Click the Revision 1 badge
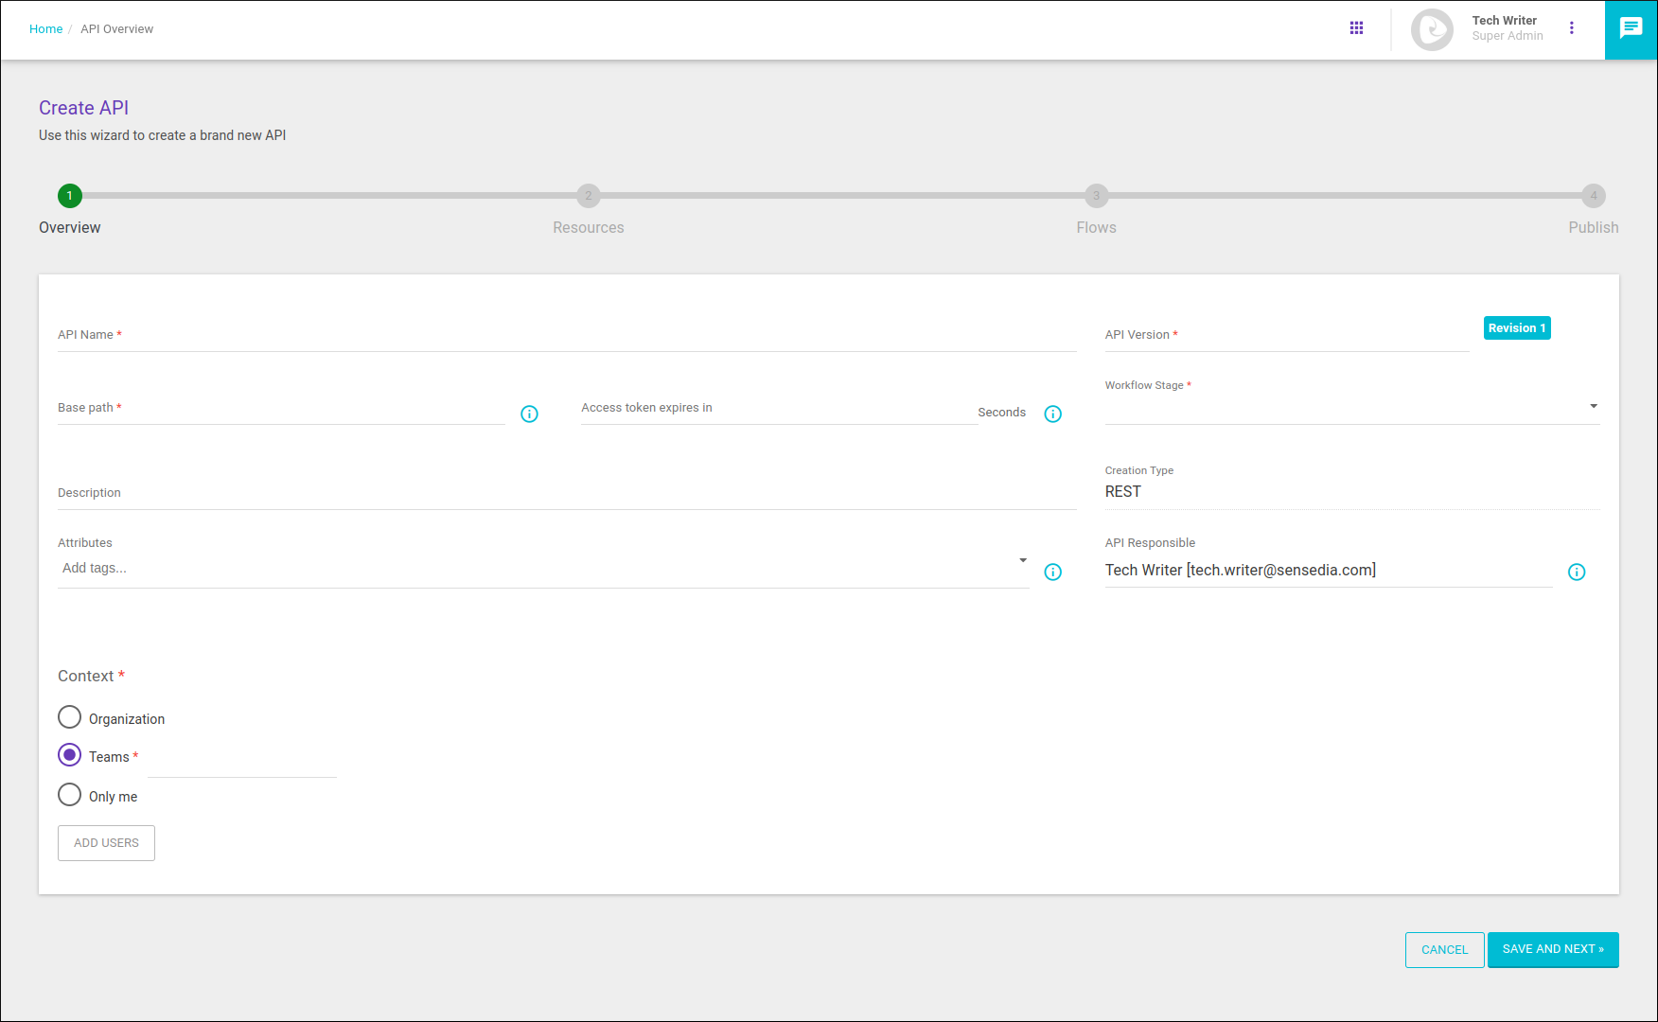1658x1022 pixels. (1516, 327)
